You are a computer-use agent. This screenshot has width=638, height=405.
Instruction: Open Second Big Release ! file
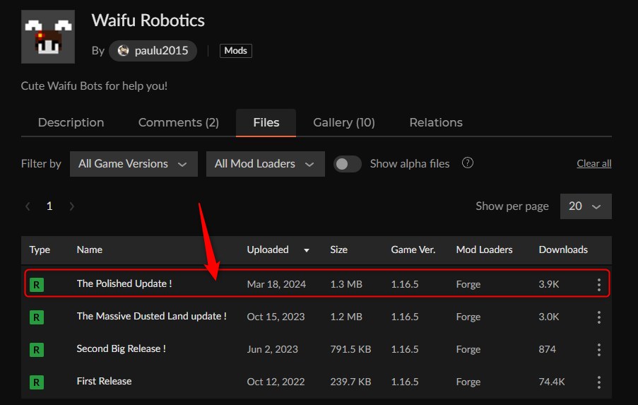pyautogui.click(x=122, y=349)
